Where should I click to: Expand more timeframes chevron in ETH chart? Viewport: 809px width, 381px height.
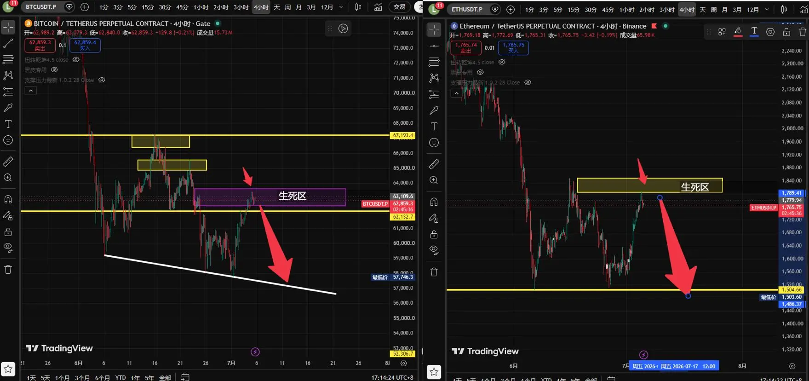point(767,9)
